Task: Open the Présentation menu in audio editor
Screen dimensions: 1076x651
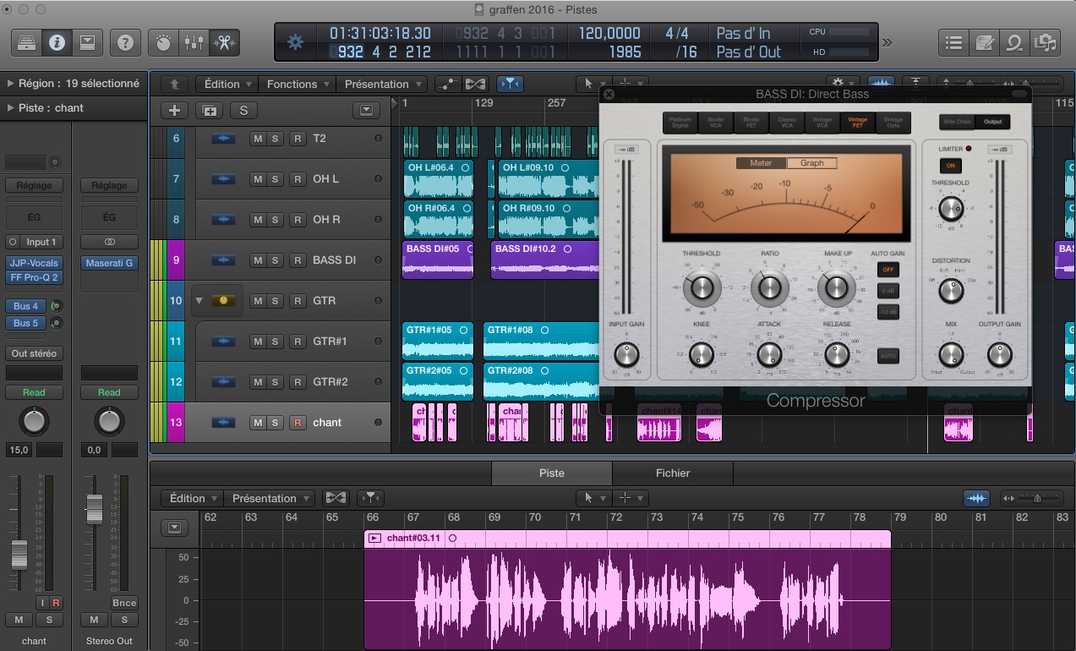Action: click(x=270, y=498)
